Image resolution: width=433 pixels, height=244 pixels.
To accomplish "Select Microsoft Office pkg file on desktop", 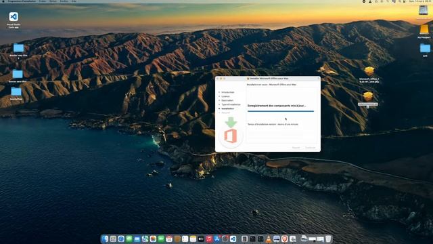I will pos(369,71).
